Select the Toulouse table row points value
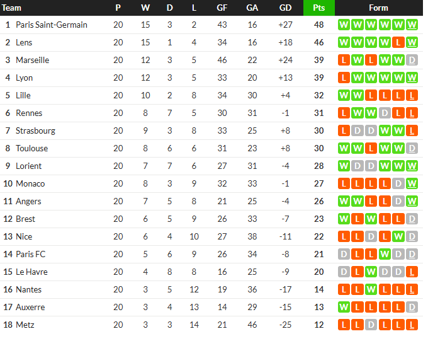 (x=319, y=149)
